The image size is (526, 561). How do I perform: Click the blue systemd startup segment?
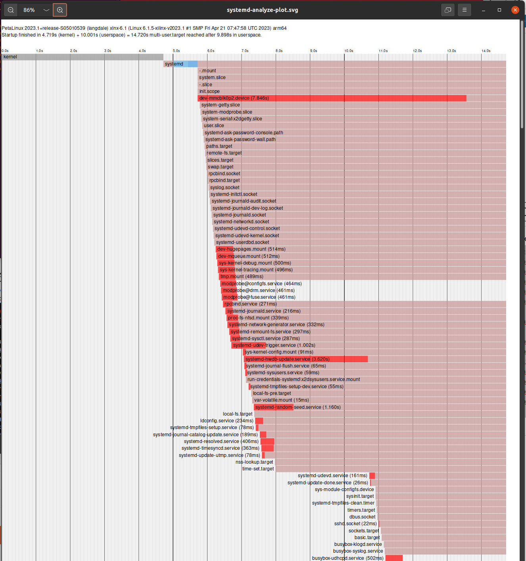(x=192, y=64)
